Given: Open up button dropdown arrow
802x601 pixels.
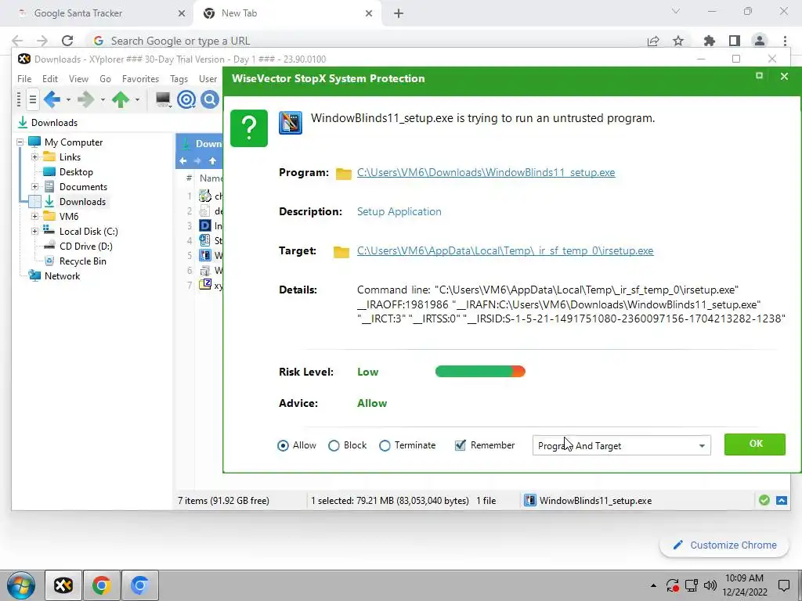Looking at the screenshot, I should click(x=137, y=99).
